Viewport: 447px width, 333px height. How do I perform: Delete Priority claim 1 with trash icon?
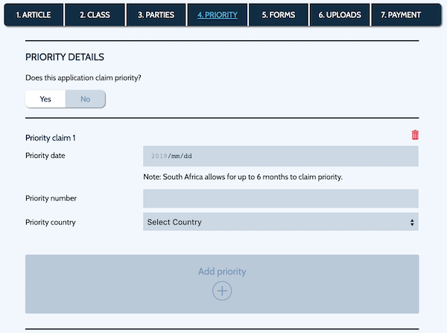point(415,135)
